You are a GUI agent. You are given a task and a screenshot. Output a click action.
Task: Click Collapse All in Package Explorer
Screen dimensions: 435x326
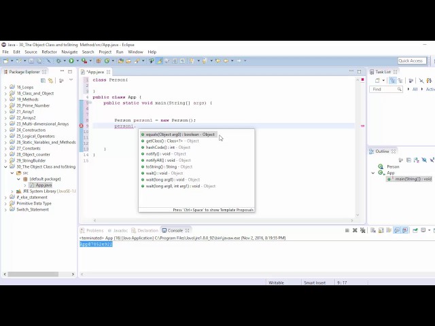point(43,80)
